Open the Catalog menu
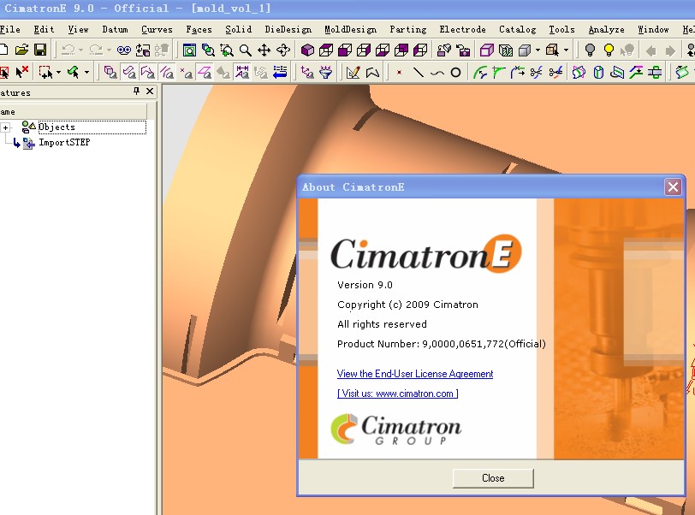This screenshot has width=695, height=515. pos(517,30)
